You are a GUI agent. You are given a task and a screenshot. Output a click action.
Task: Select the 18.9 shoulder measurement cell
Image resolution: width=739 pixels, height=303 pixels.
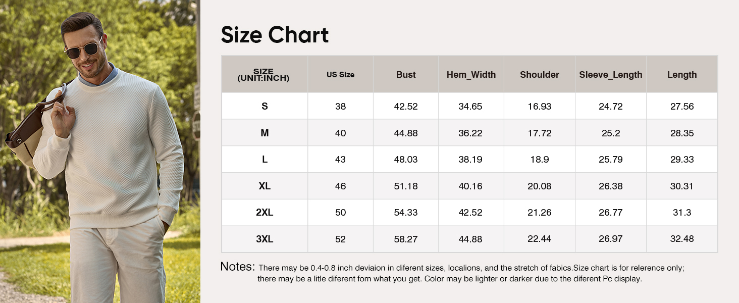click(540, 160)
